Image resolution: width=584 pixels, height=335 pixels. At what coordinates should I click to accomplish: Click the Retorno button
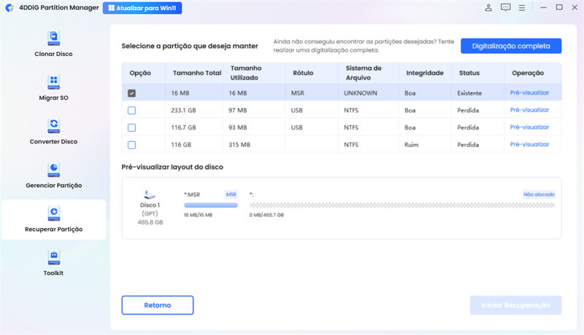tap(157, 304)
